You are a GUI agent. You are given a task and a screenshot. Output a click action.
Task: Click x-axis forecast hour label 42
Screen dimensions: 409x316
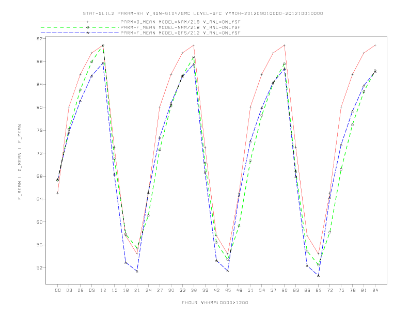216,290
